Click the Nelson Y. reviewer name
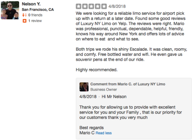The height and width of the screenshot is (140, 192). 31,4
